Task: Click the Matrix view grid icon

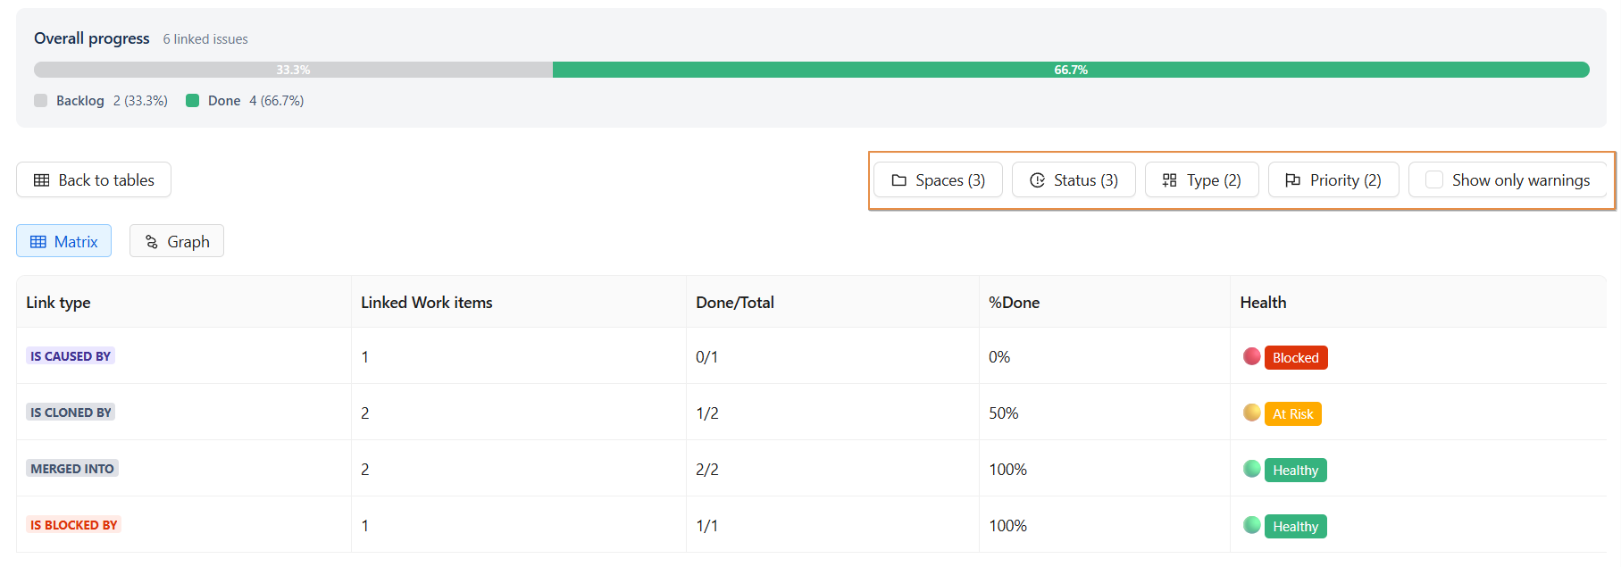Action: 38,242
